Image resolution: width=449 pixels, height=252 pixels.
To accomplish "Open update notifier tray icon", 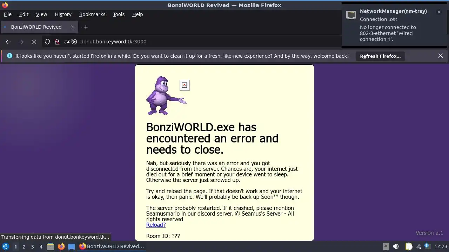I will pos(428,246).
